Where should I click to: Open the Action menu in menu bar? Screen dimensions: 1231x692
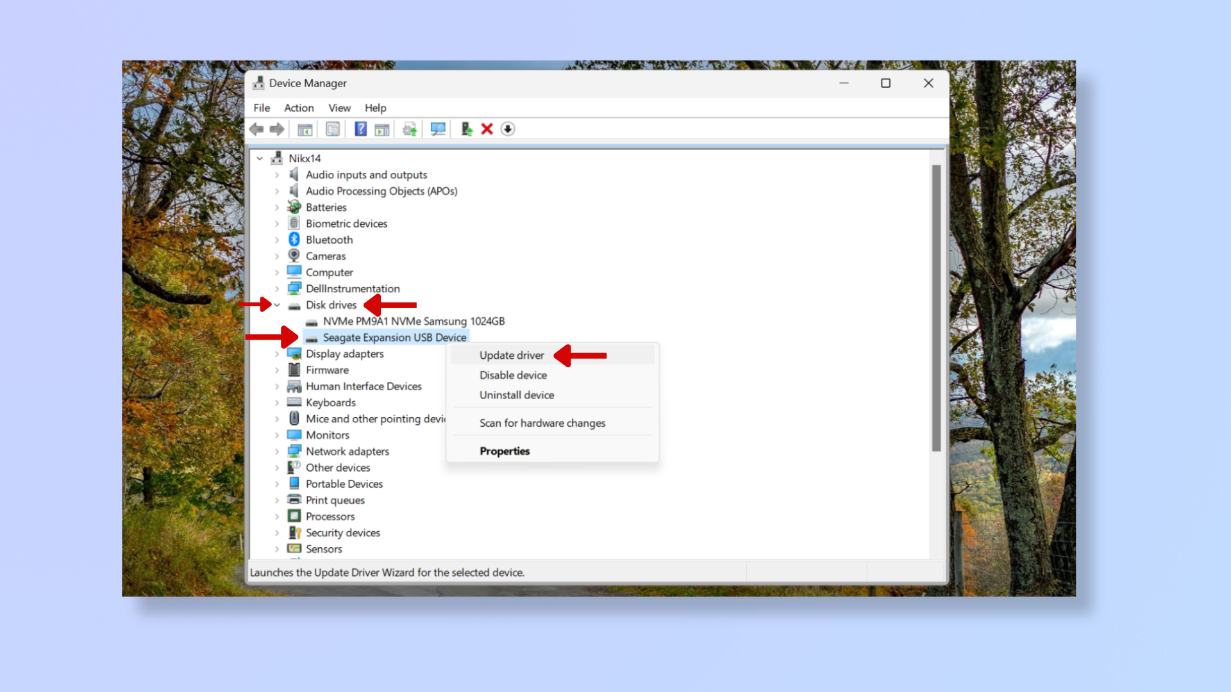[297, 107]
